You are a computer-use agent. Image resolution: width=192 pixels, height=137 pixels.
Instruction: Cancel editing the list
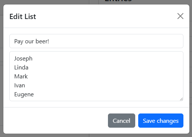(121, 121)
